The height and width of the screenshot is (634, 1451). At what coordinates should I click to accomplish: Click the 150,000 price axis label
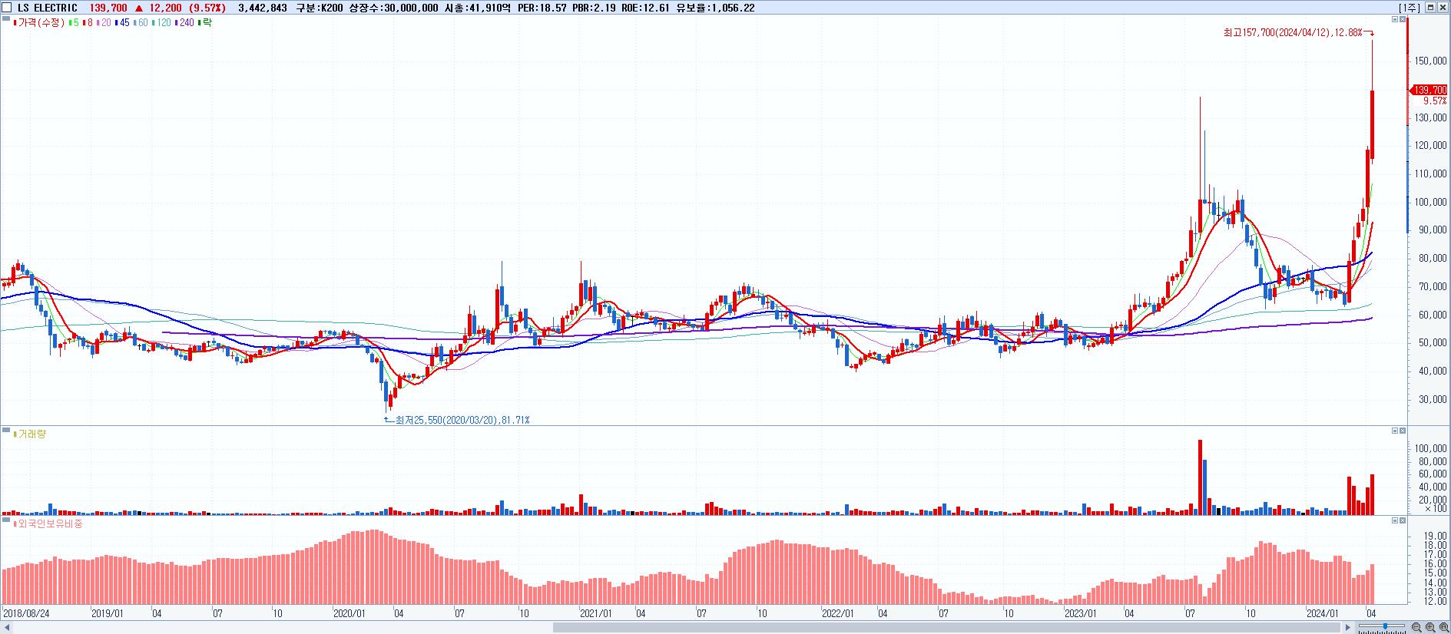click(x=1431, y=61)
